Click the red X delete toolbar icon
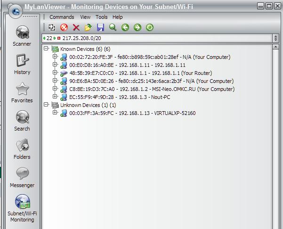Viewport: 283px width, 229px height. pos(76,28)
